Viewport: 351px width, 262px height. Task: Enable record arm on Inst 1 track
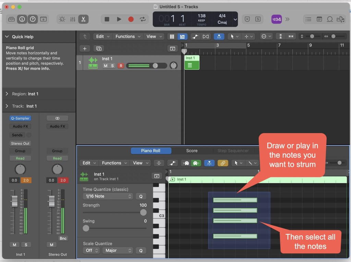[120, 66]
